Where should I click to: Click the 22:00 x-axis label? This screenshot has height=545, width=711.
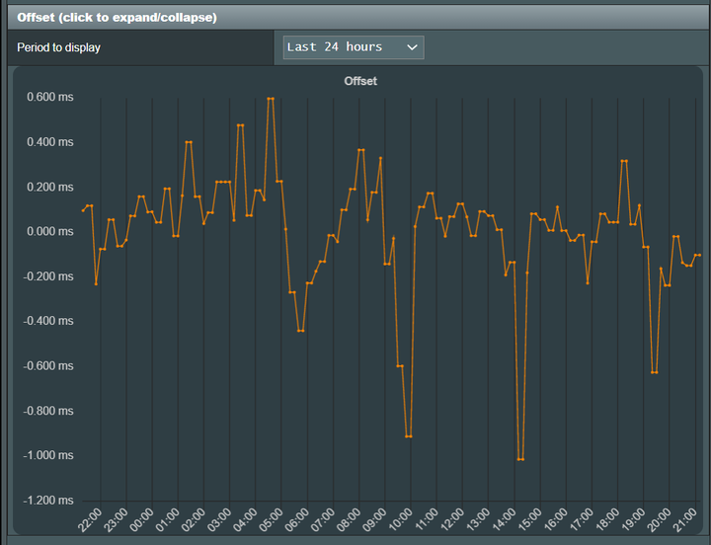pos(90,519)
